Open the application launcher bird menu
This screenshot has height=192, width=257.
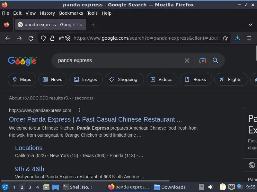coord(5,187)
